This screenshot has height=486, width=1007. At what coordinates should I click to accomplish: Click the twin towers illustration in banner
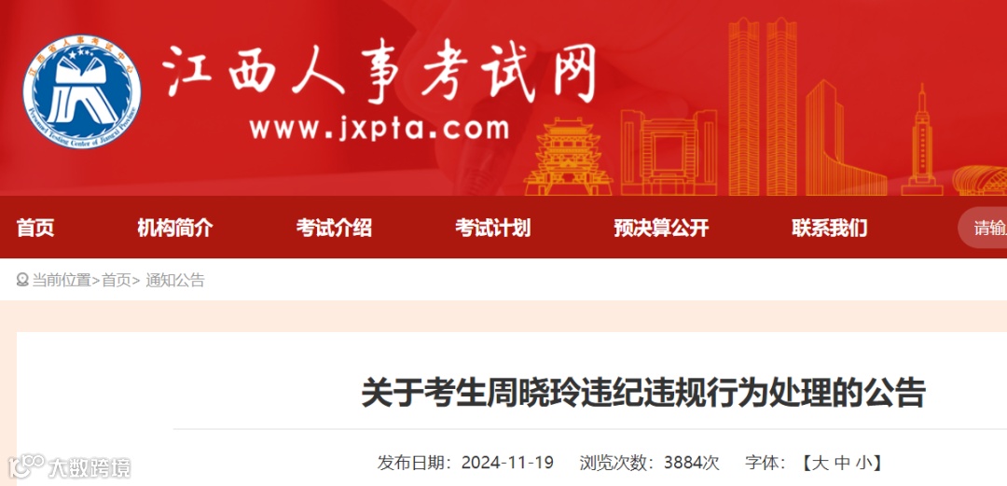pos(763,106)
